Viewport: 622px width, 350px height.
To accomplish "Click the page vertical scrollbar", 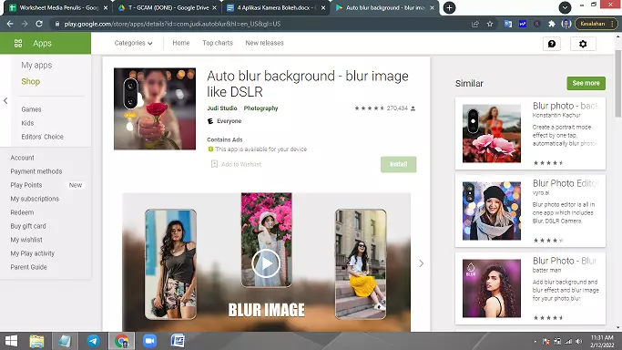I will [618, 83].
